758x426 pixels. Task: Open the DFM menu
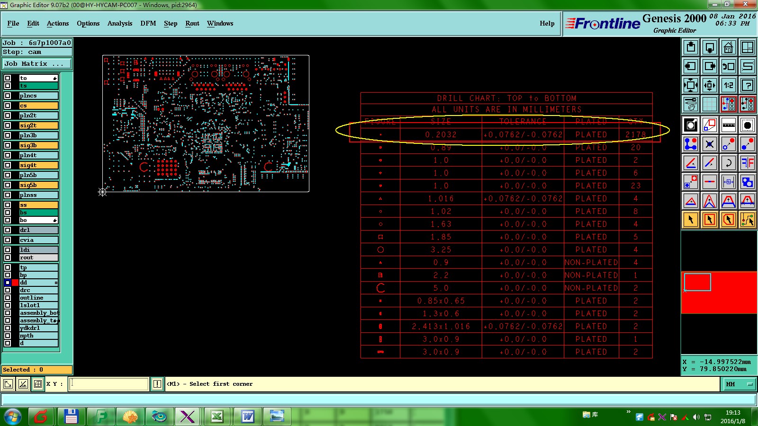(148, 23)
